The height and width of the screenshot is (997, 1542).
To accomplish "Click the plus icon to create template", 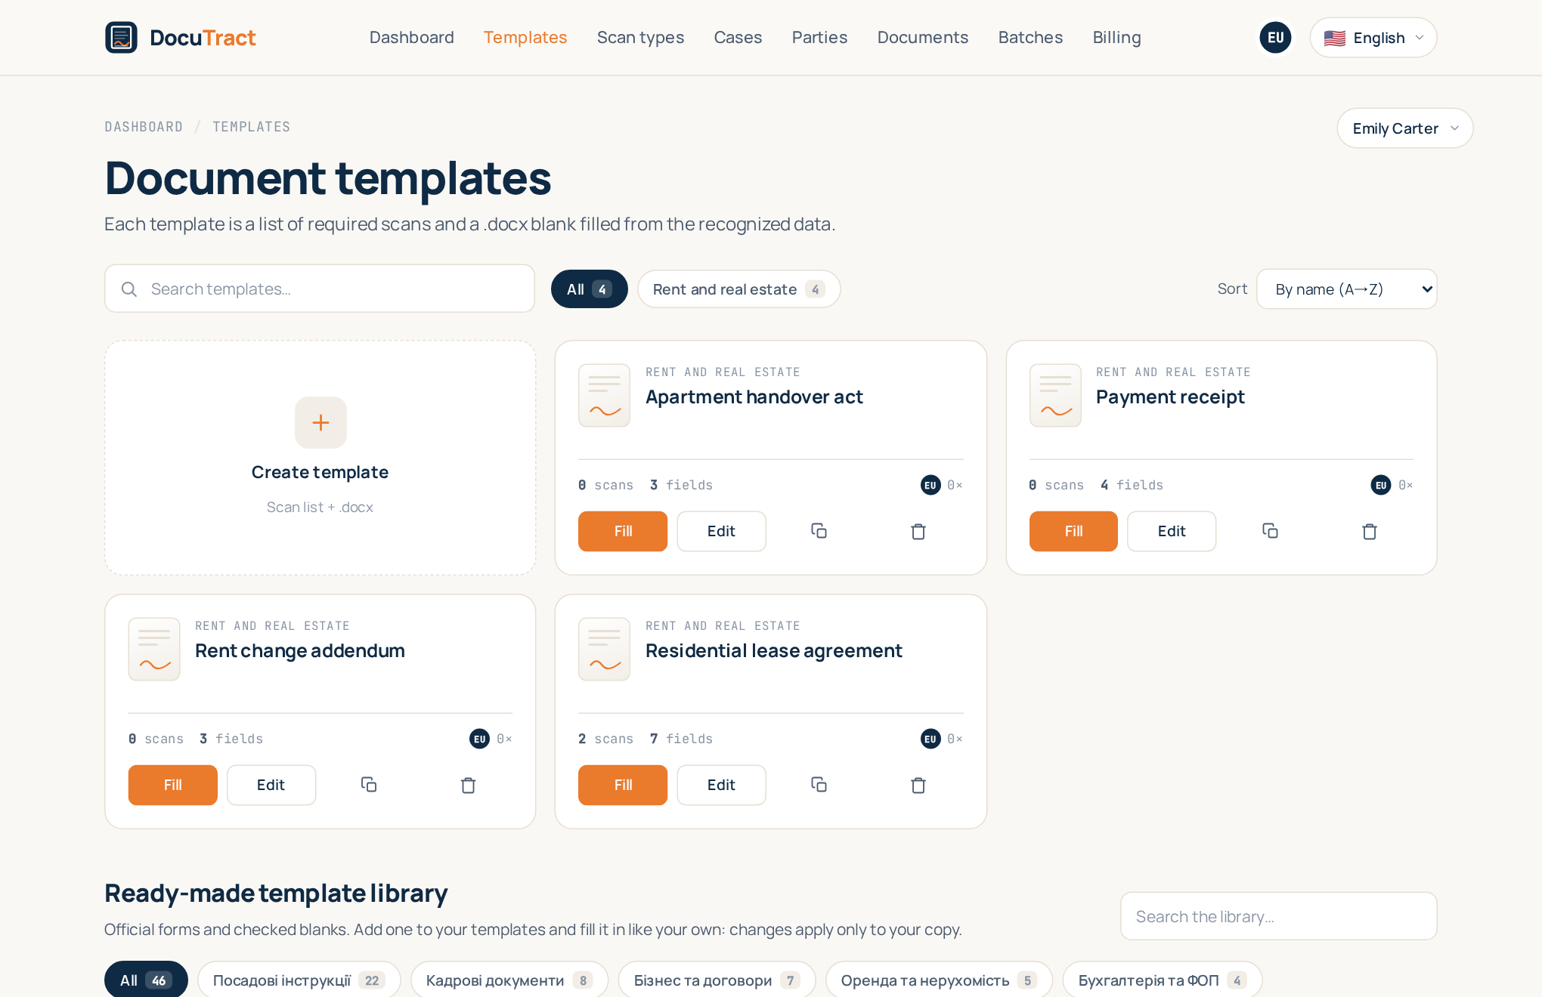I will [x=320, y=422].
